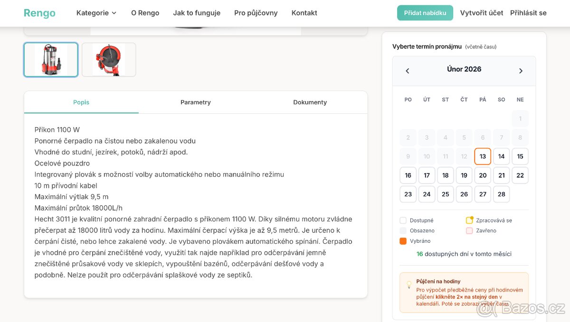Click Přihlásit se to log in
Screen dimensions: 570x322
528,13
